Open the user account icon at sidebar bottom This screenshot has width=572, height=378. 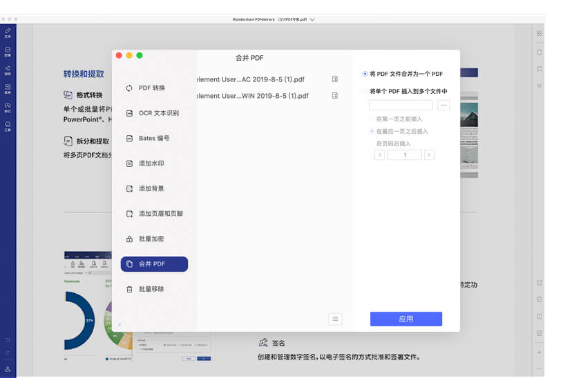(x=8, y=369)
